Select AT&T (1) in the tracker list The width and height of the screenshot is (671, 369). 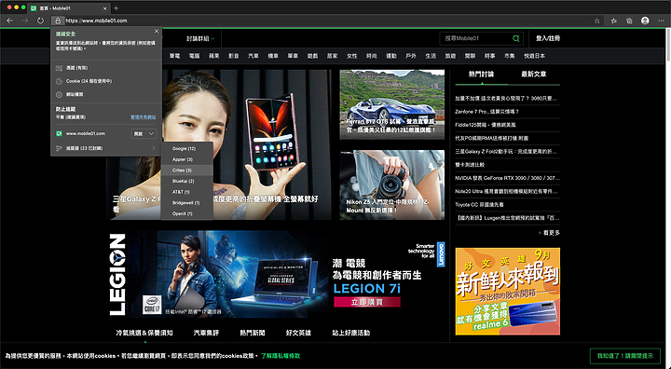click(x=187, y=192)
